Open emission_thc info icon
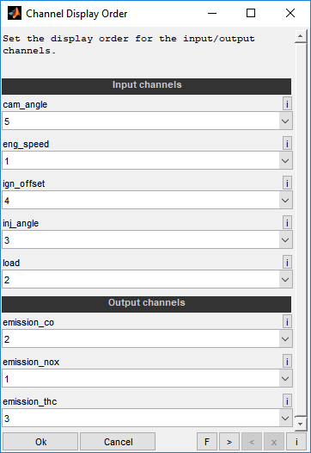The image size is (311, 453). point(287,400)
